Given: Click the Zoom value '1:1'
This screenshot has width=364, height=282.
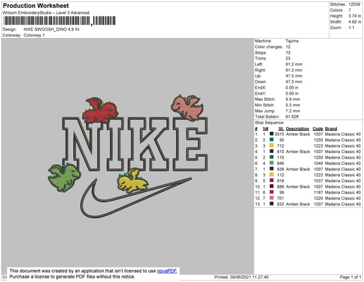Looking at the screenshot, I should [x=351, y=28].
